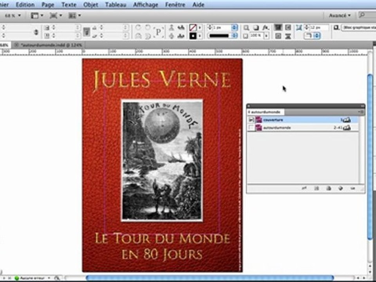The image size is (376, 282).
Task: Open the Fenêtre menu
Action: [175, 5]
